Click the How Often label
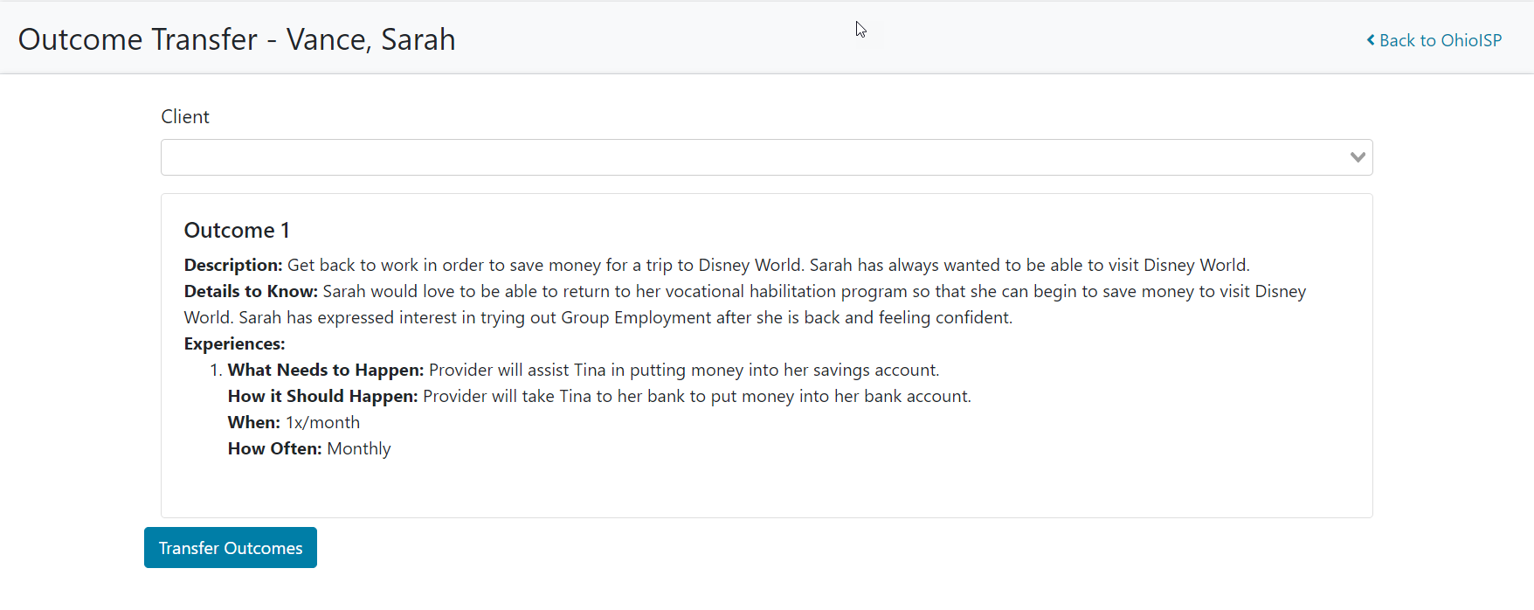 point(274,448)
